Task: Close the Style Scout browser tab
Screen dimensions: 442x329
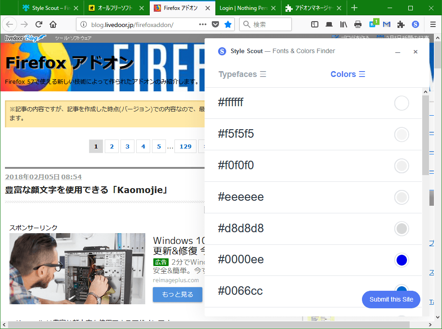Action: coord(76,8)
